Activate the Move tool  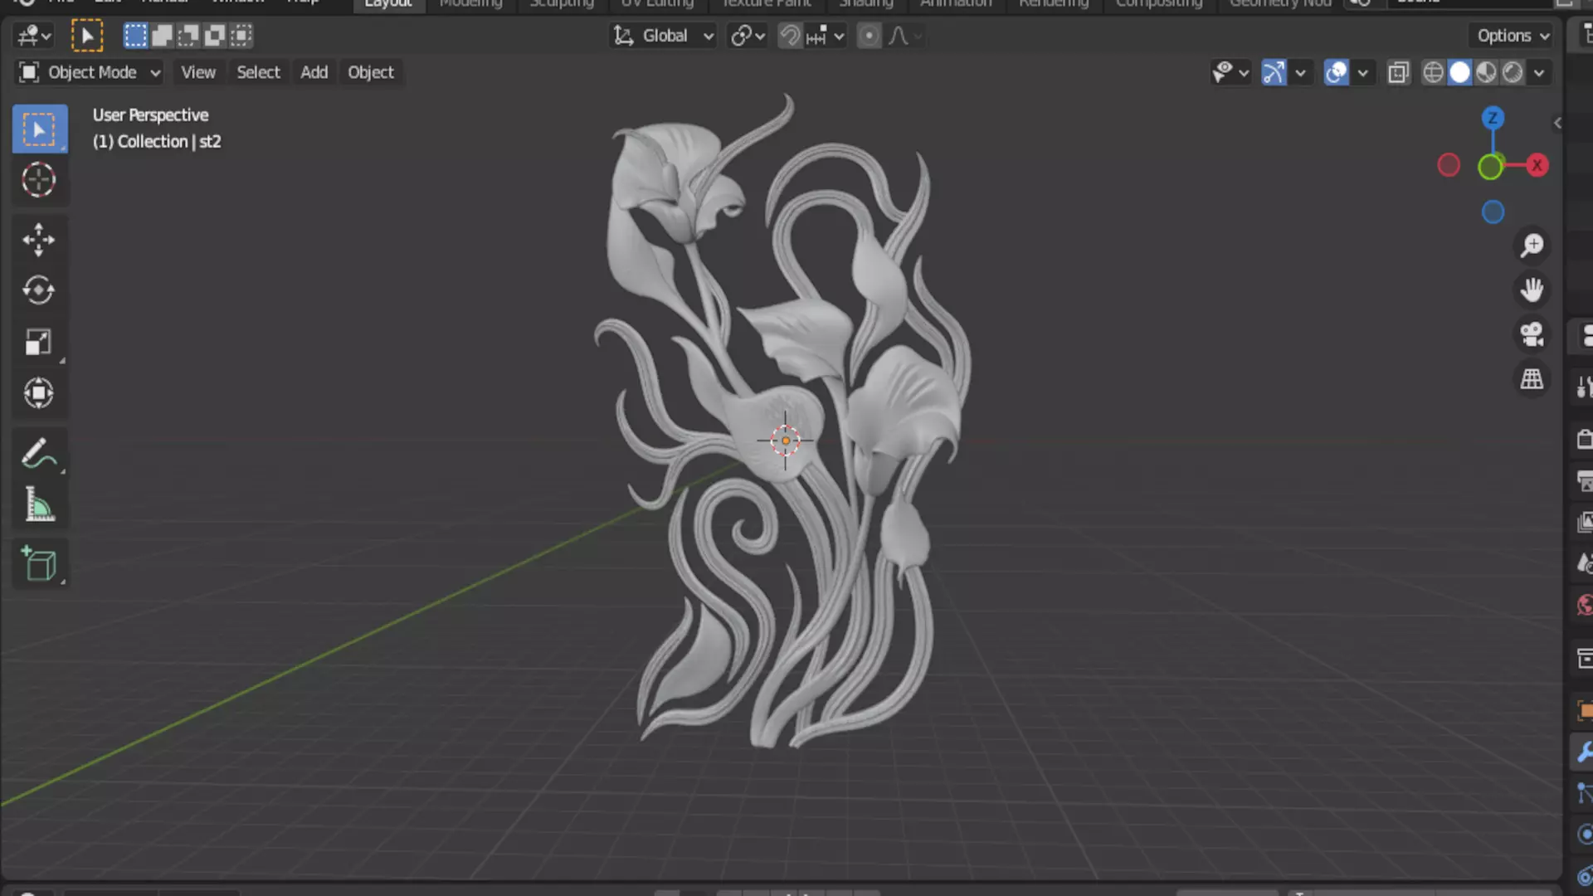tap(39, 240)
